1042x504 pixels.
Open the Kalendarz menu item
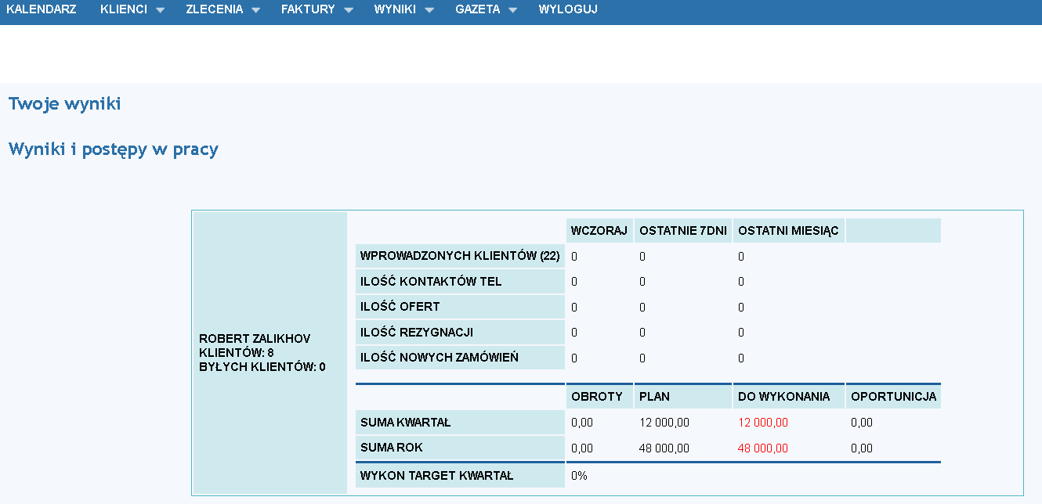[42, 9]
